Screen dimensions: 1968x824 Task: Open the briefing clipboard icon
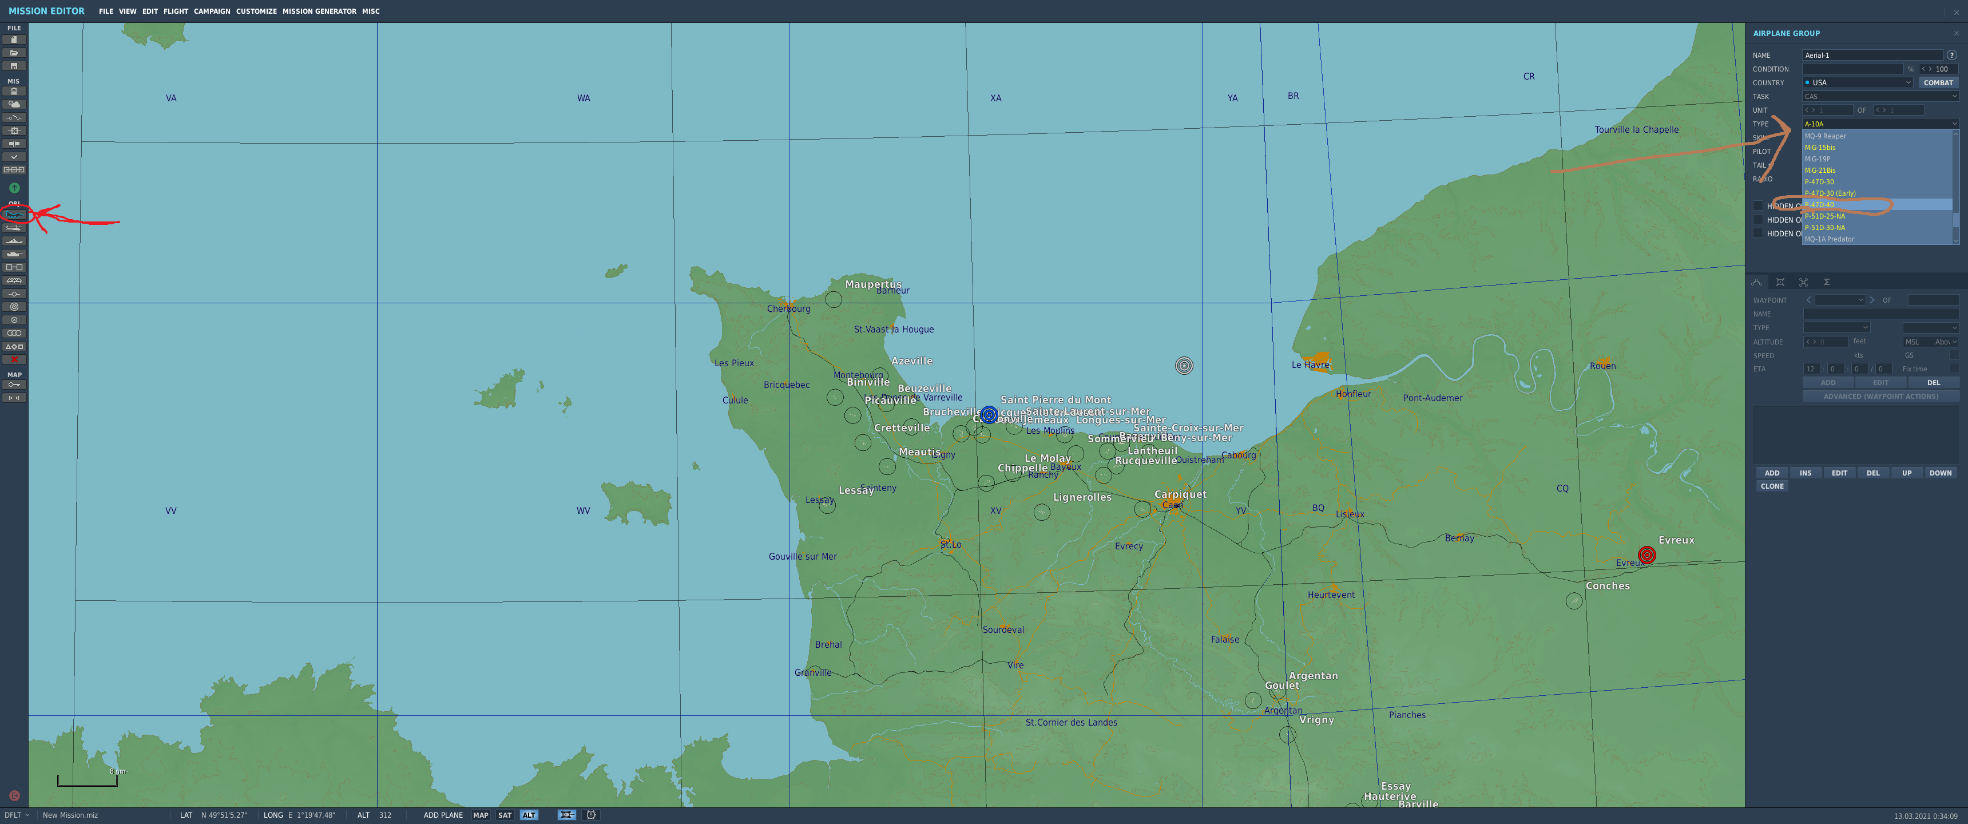tap(14, 91)
